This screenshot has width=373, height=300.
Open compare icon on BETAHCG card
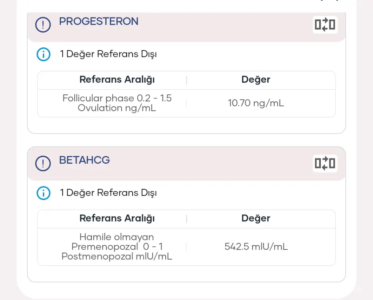coord(325,163)
